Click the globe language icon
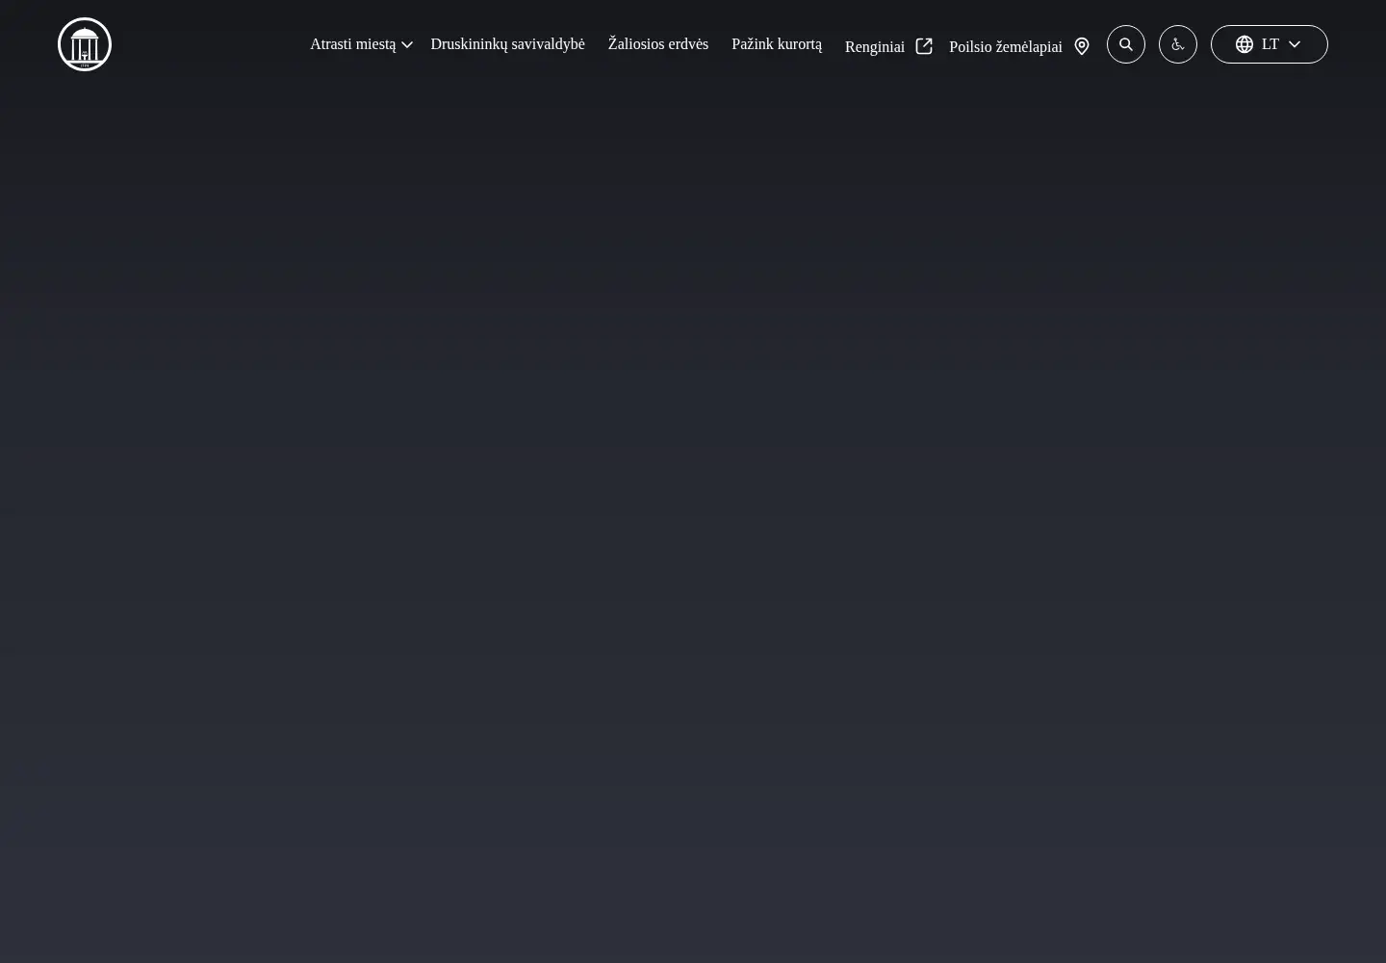This screenshot has height=963, width=1386. [x=1245, y=44]
